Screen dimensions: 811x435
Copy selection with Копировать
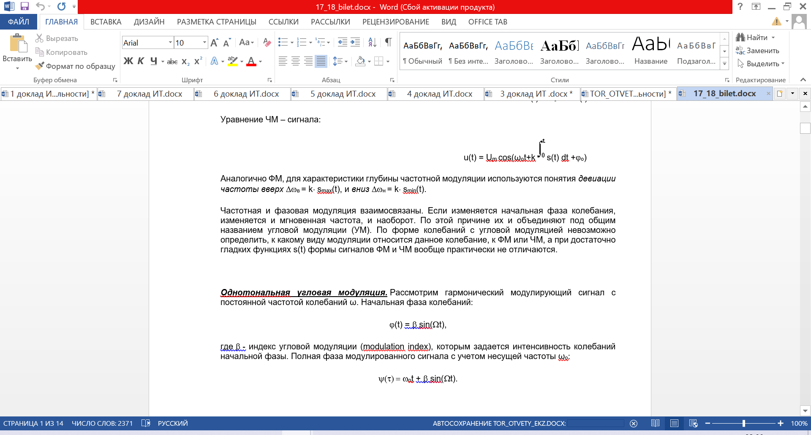(x=62, y=52)
